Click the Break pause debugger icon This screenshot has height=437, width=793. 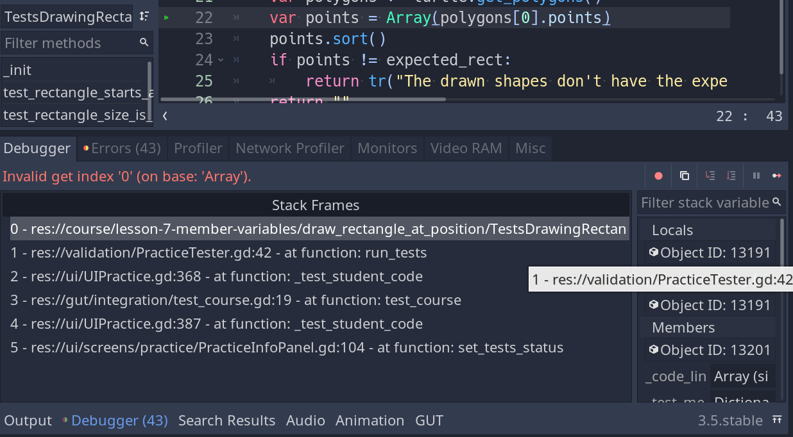tap(756, 176)
